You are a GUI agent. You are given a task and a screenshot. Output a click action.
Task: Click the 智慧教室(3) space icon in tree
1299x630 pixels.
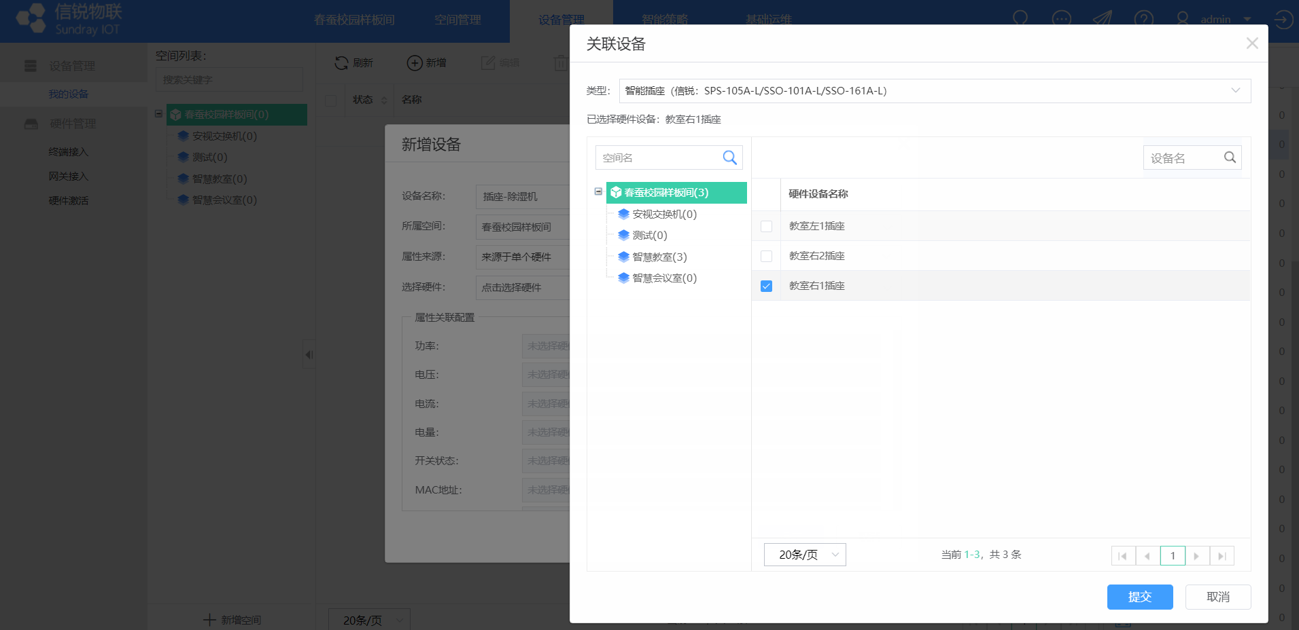623,257
